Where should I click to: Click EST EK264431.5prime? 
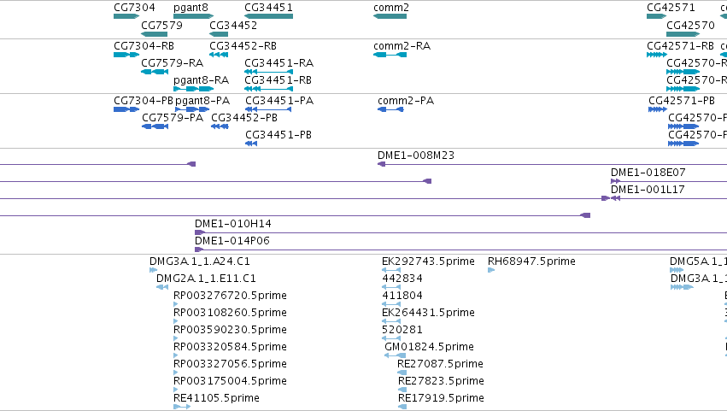tap(428, 313)
